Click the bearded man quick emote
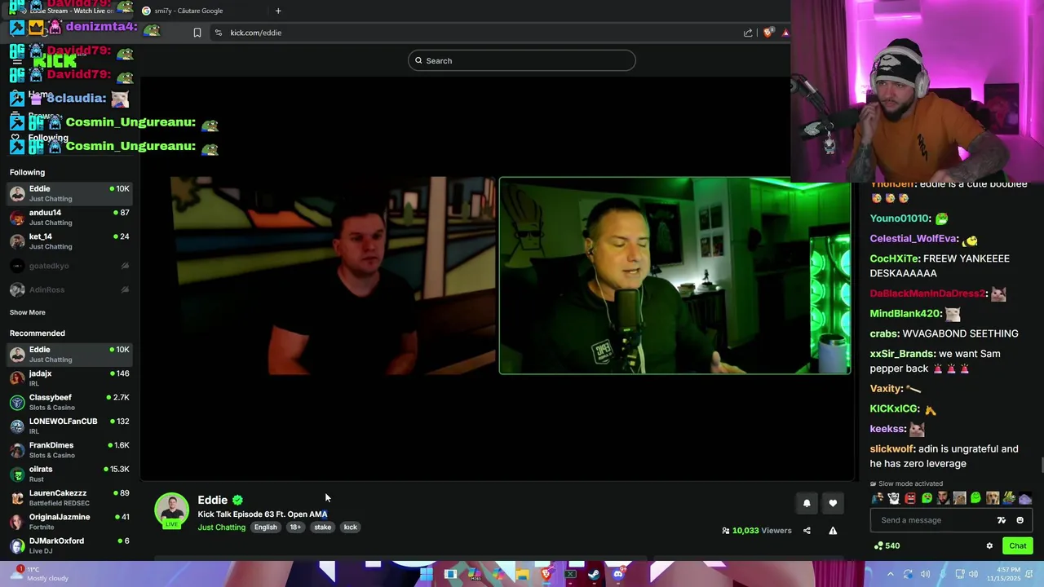This screenshot has height=587, width=1044. (944, 498)
